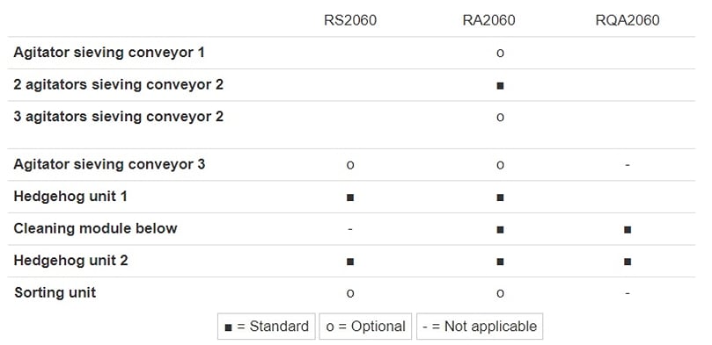Image resolution: width=712 pixels, height=345 pixels.
Task: Click the RQA2060 standard square for Cleaning module below
Action: point(628,229)
